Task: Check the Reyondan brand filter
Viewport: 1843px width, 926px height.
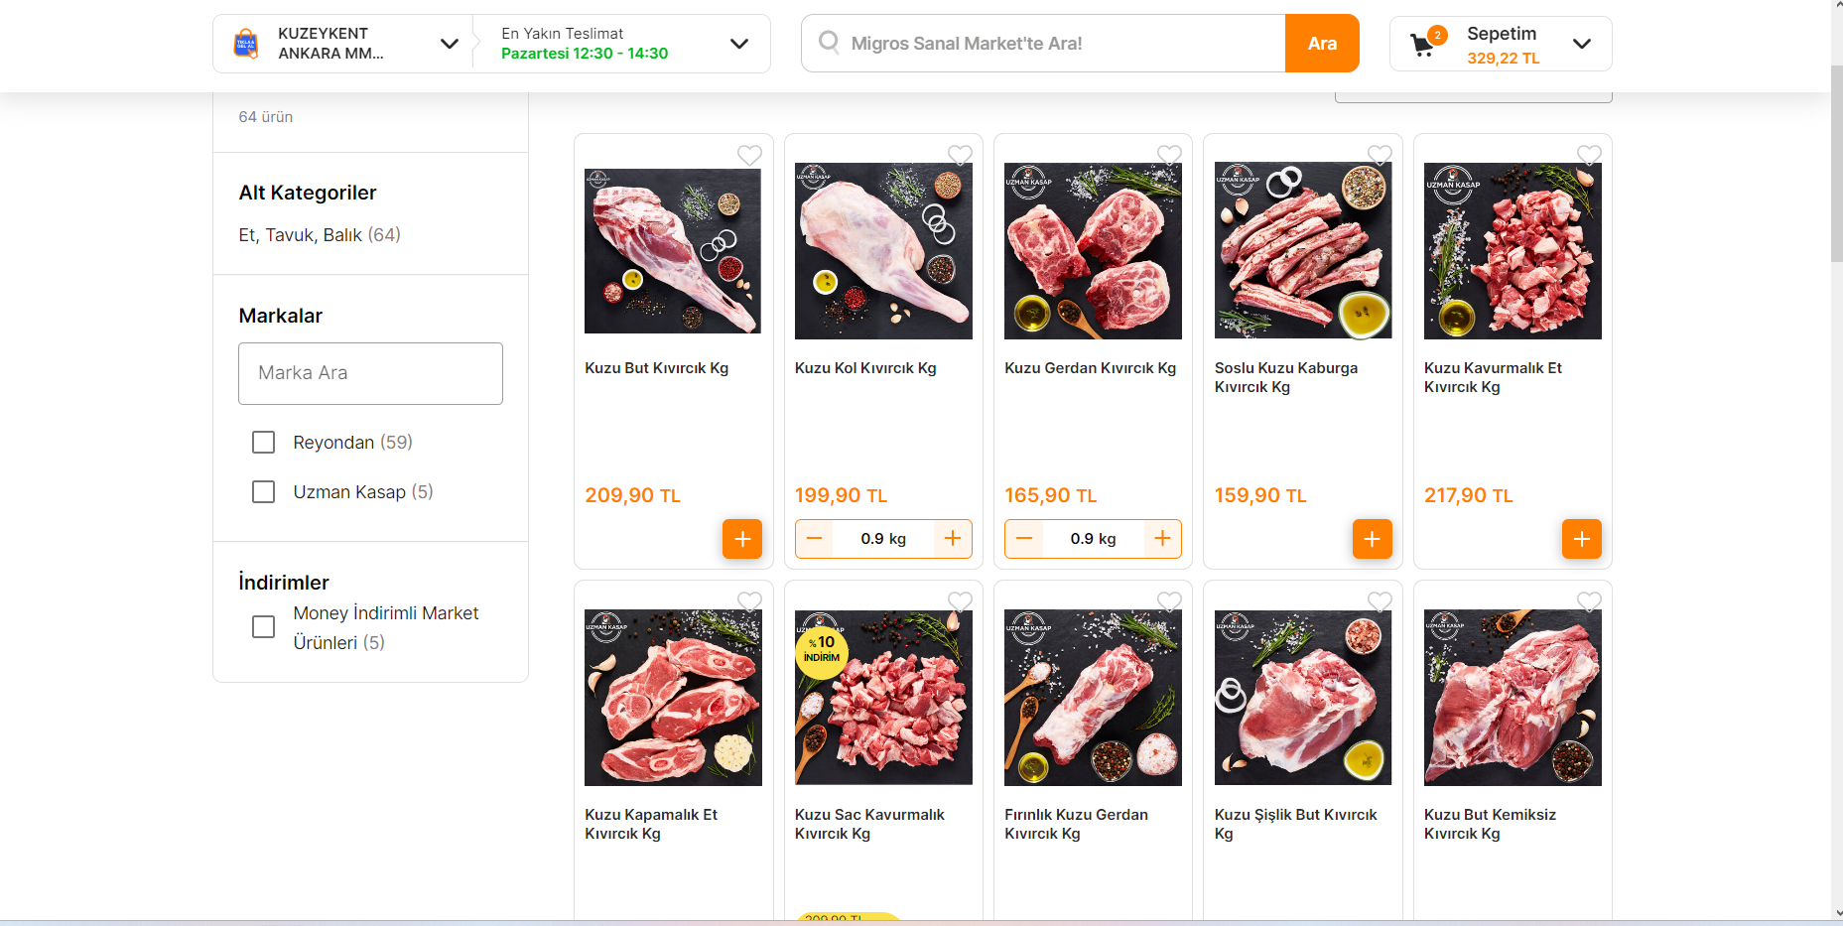Action: [x=263, y=442]
